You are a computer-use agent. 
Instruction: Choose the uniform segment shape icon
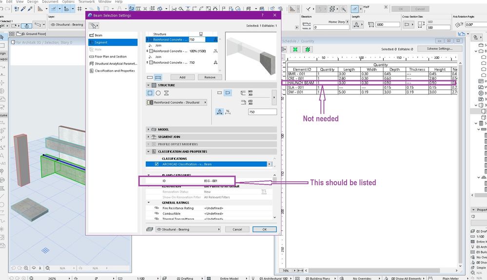219,93
